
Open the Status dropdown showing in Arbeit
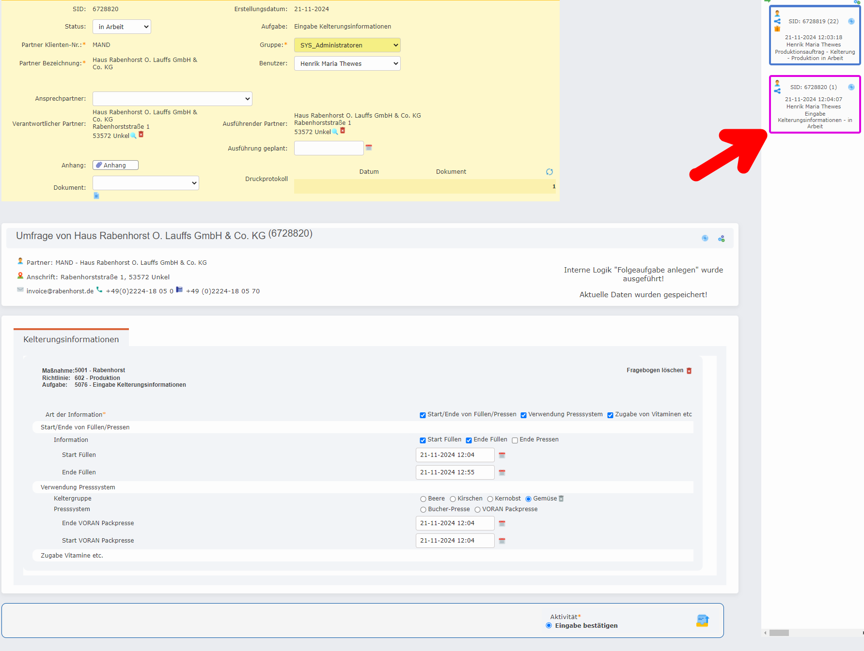(x=122, y=27)
